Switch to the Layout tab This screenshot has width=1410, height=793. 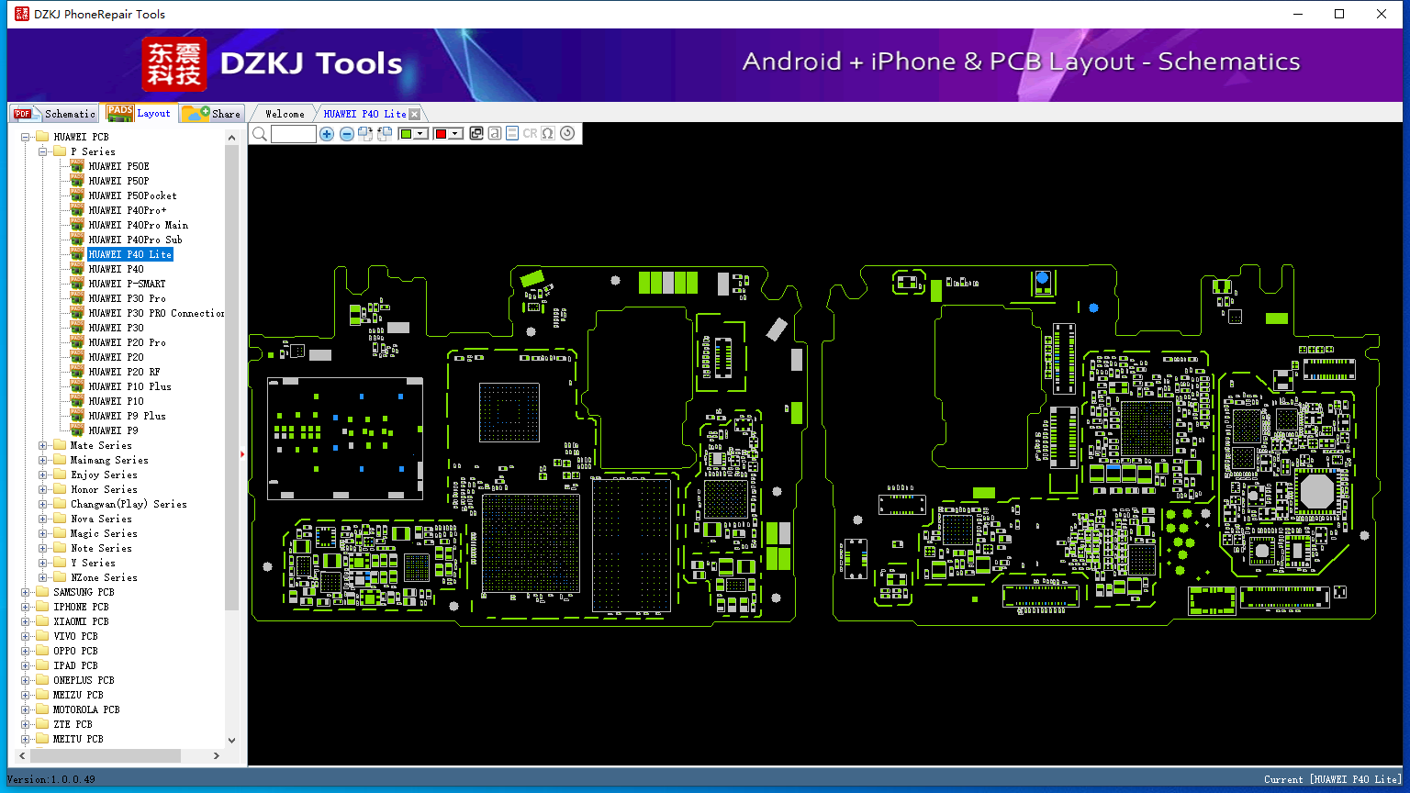pyautogui.click(x=140, y=113)
